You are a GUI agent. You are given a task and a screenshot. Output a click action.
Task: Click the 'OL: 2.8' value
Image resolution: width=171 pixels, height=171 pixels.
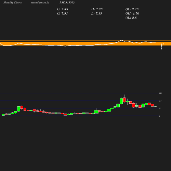click(x=131, y=18)
